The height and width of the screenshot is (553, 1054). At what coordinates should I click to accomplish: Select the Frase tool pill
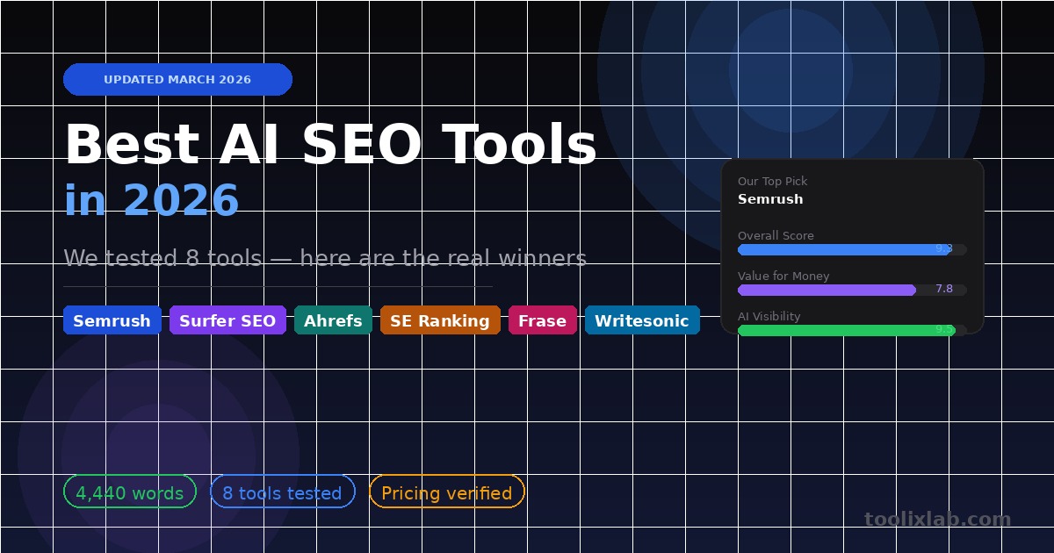click(x=543, y=320)
